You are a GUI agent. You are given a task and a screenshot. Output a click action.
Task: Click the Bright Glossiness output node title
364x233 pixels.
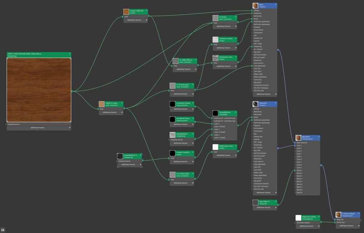coord(226,146)
